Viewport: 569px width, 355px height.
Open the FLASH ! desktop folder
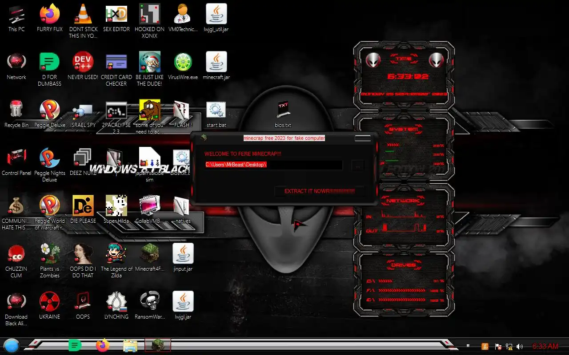tap(183, 114)
